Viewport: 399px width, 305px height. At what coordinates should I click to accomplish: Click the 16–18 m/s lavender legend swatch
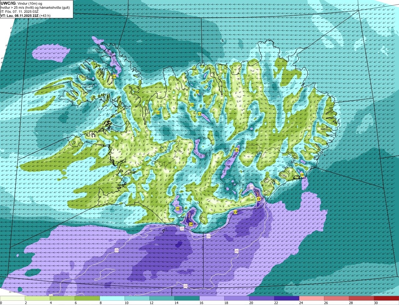pos(212,298)
